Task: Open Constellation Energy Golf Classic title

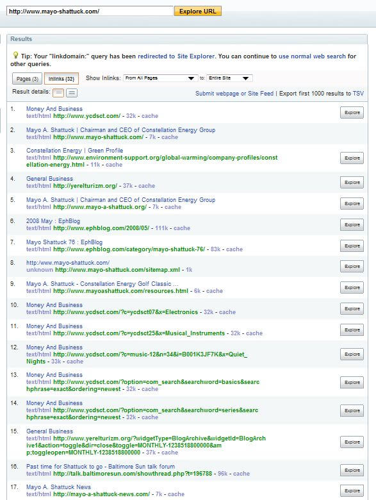Action: 102,284
